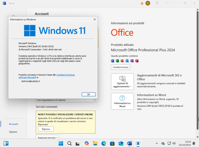Screen dimensions: 199x147
Task: Click the OneNote app icon in product list
Action: click(132, 61)
